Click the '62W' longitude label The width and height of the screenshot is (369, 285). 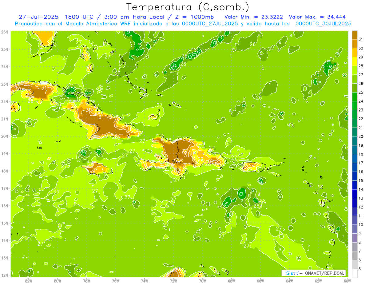pyautogui.click(x=318, y=281)
